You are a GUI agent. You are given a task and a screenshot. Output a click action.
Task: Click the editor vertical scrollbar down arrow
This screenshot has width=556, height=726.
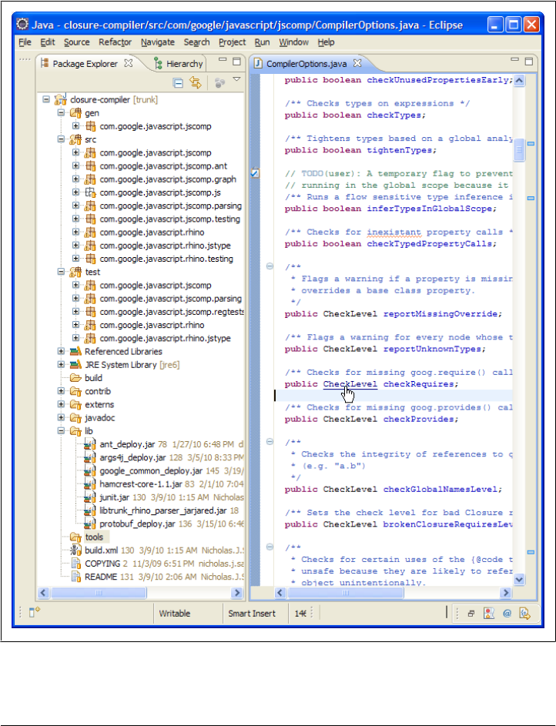click(x=519, y=579)
